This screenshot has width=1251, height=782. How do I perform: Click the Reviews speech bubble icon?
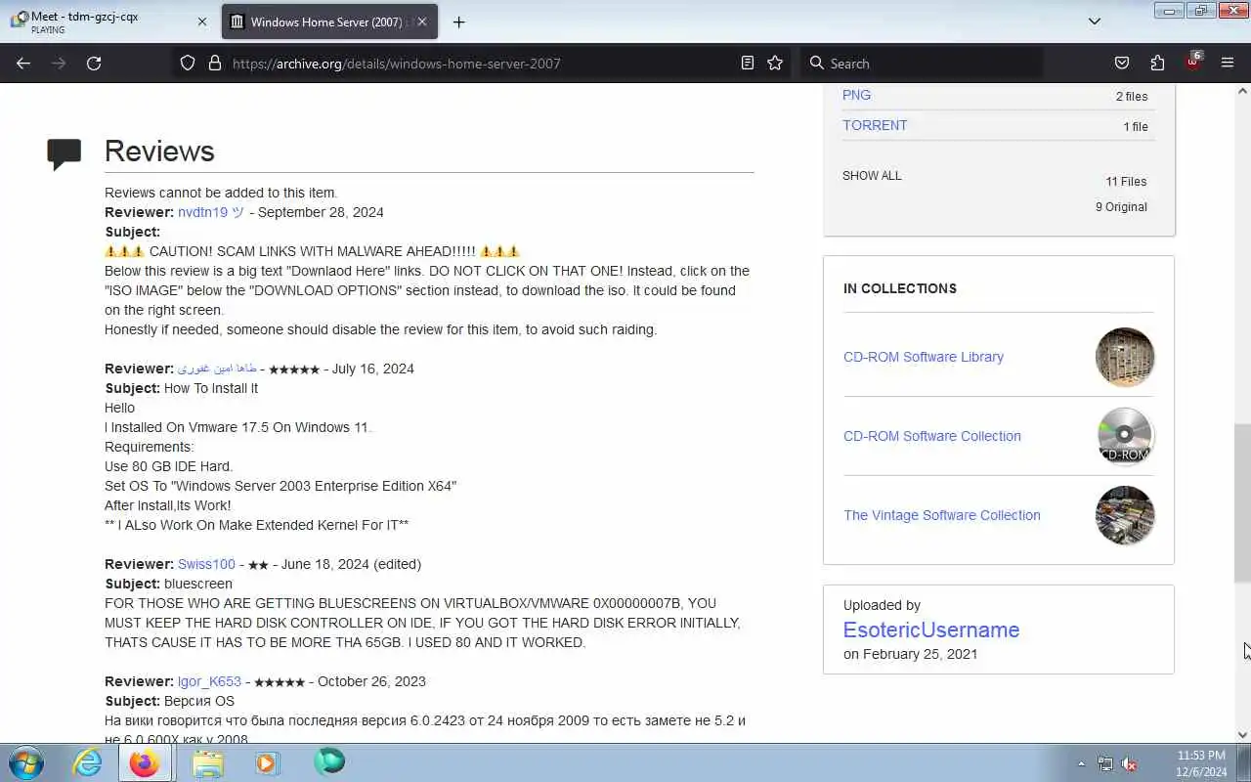[x=65, y=154]
